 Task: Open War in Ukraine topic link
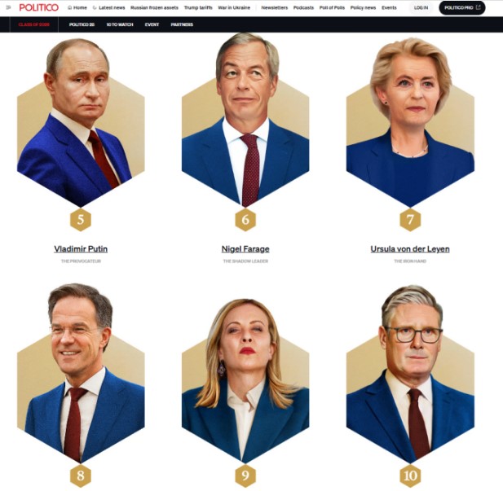tap(234, 7)
